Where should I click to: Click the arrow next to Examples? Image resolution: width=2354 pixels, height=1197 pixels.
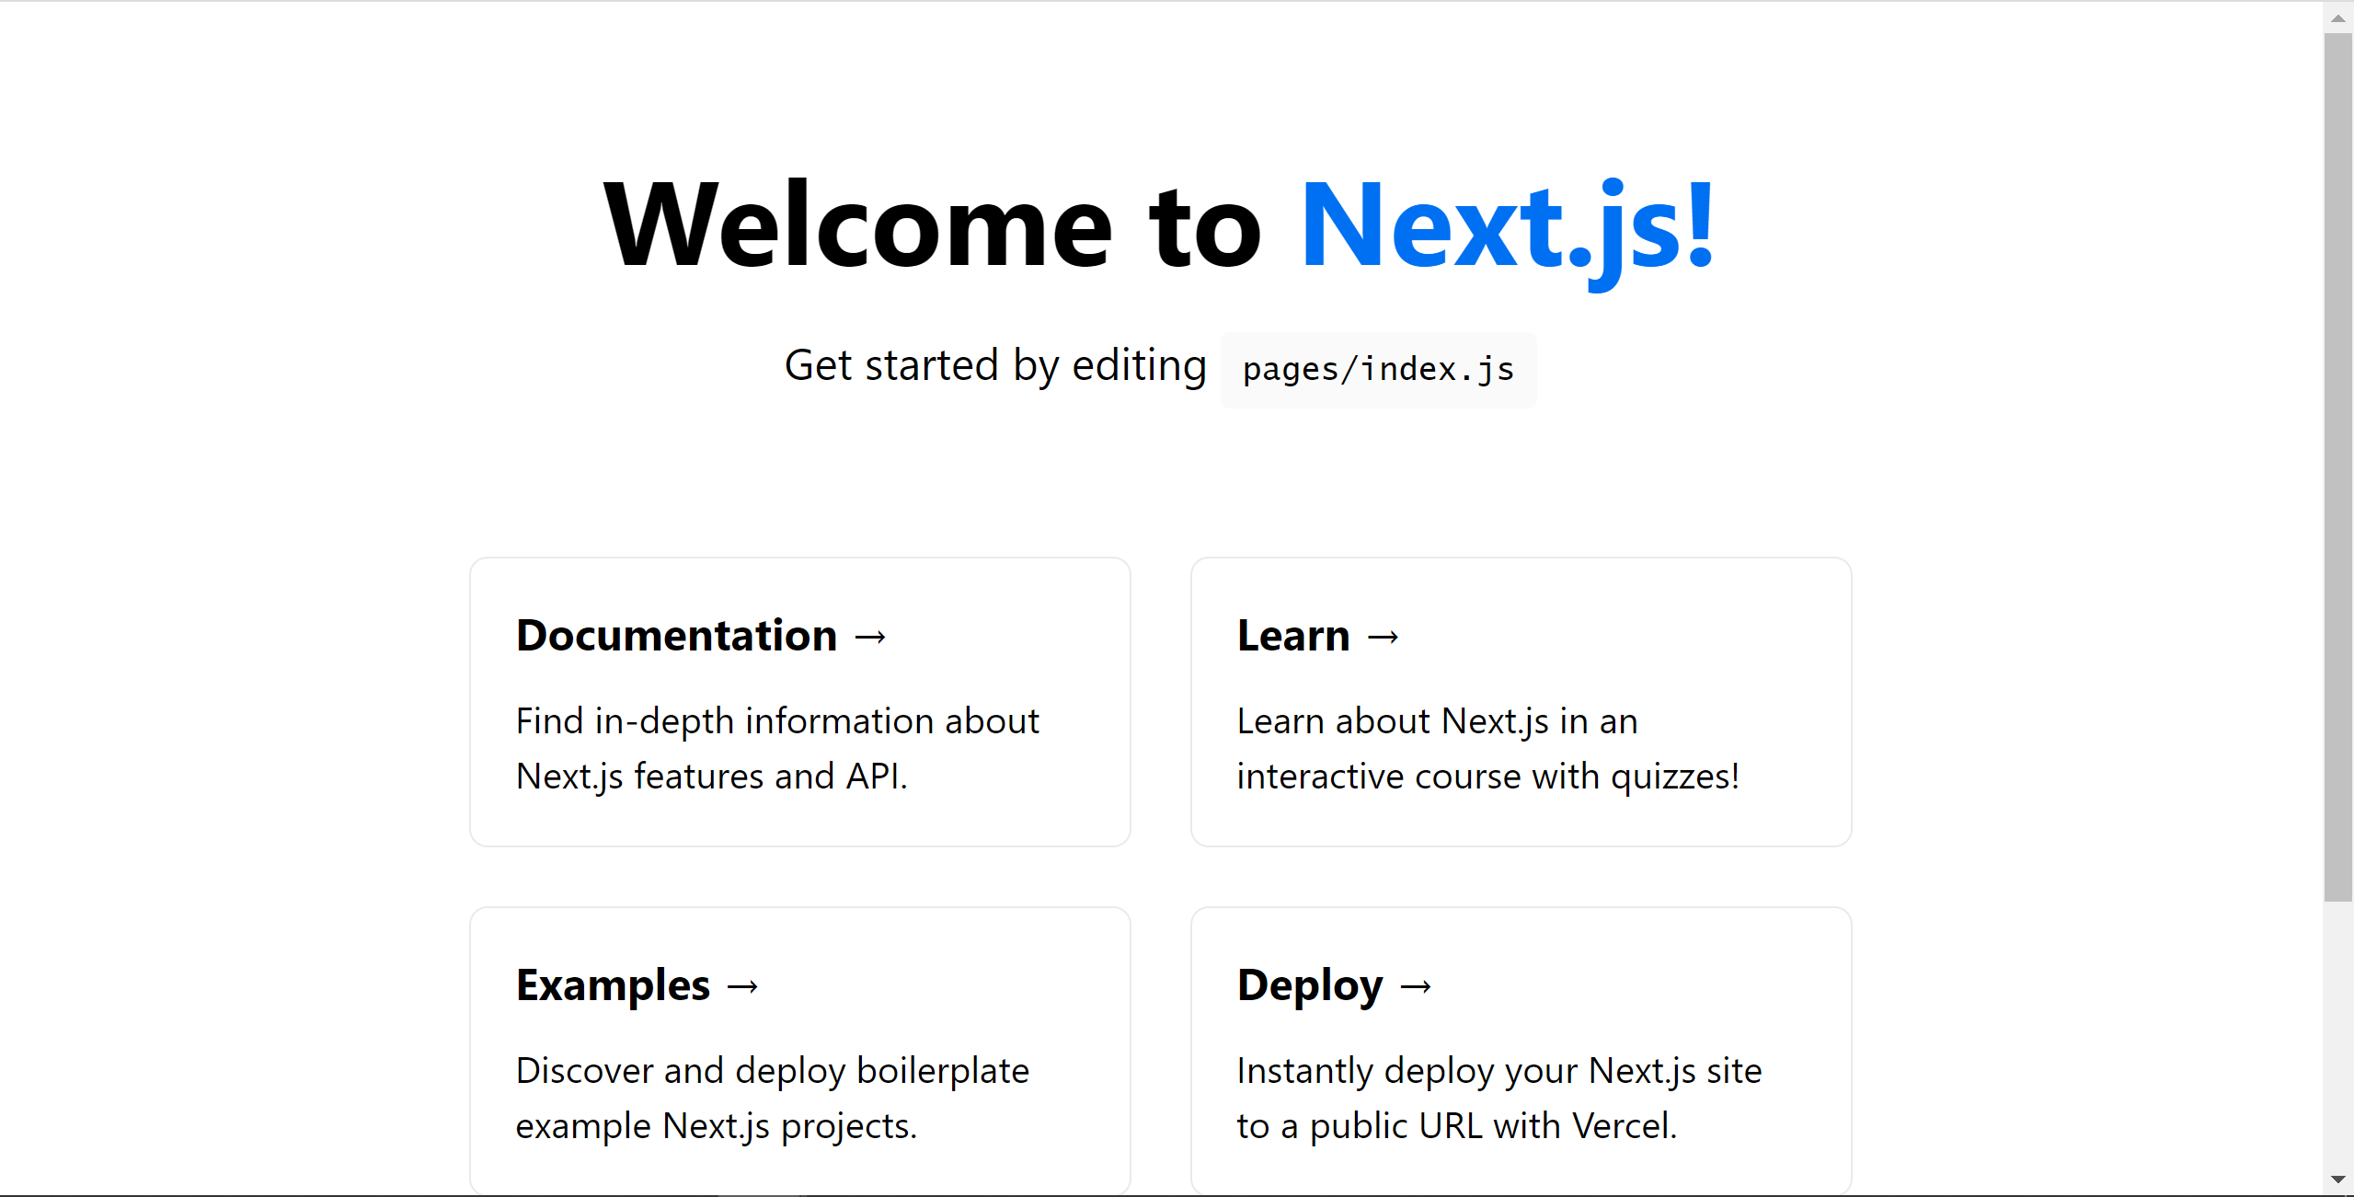point(742,986)
